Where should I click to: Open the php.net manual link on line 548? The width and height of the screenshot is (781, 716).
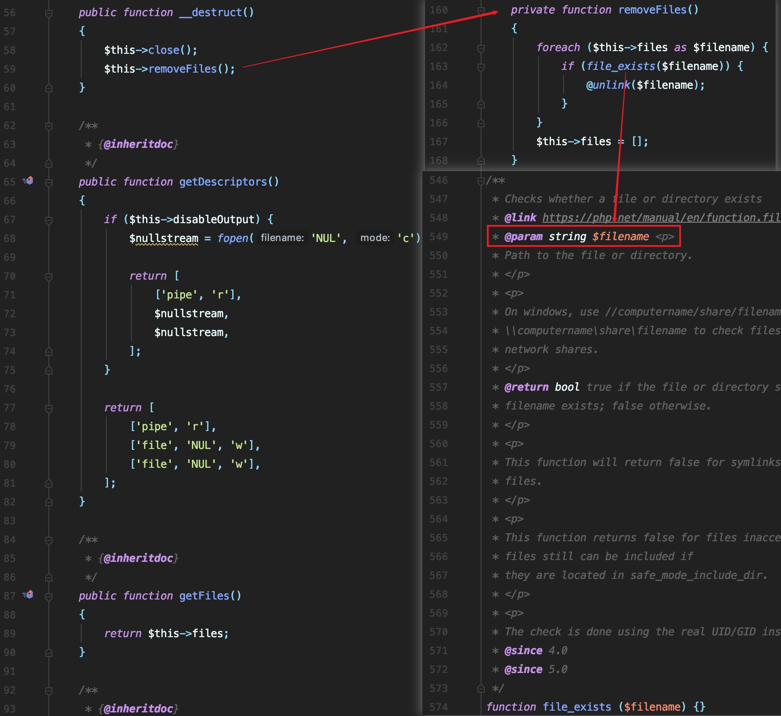tap(661, 218)
